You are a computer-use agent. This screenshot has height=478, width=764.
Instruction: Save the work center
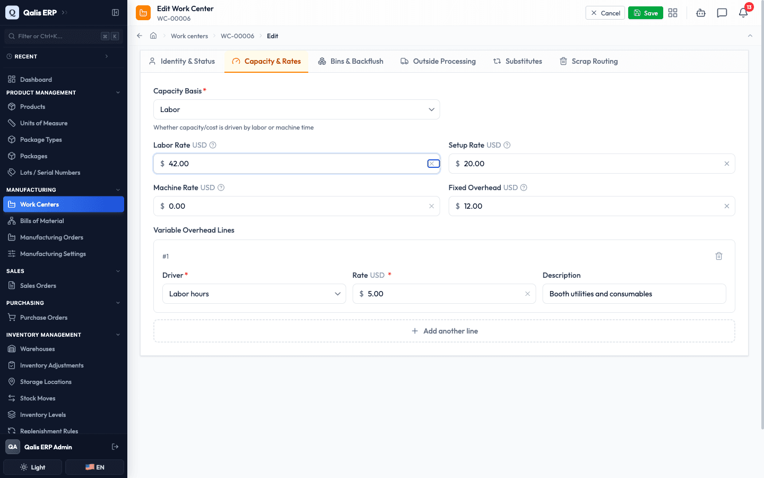(646, 13)
